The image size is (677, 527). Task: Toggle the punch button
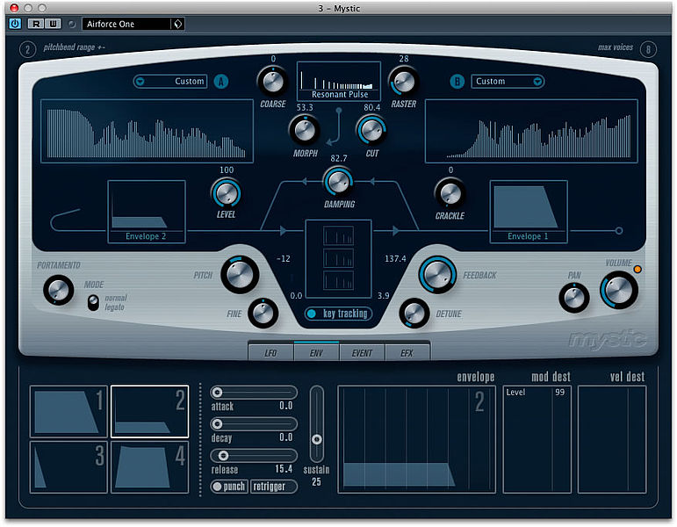(229, 487)
